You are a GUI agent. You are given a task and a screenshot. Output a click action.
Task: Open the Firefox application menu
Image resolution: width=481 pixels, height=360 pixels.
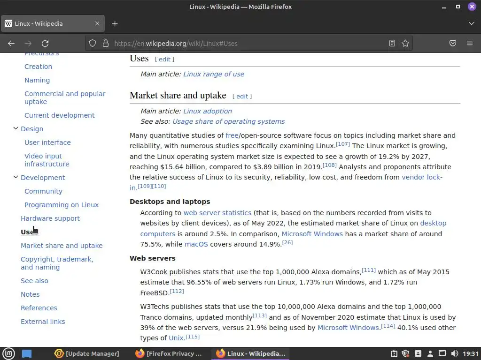click(470, 43)
